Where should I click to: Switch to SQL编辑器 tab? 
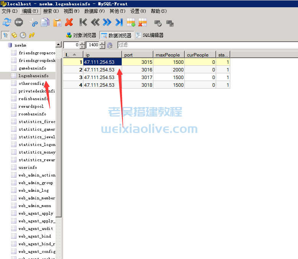pos(150,35)
